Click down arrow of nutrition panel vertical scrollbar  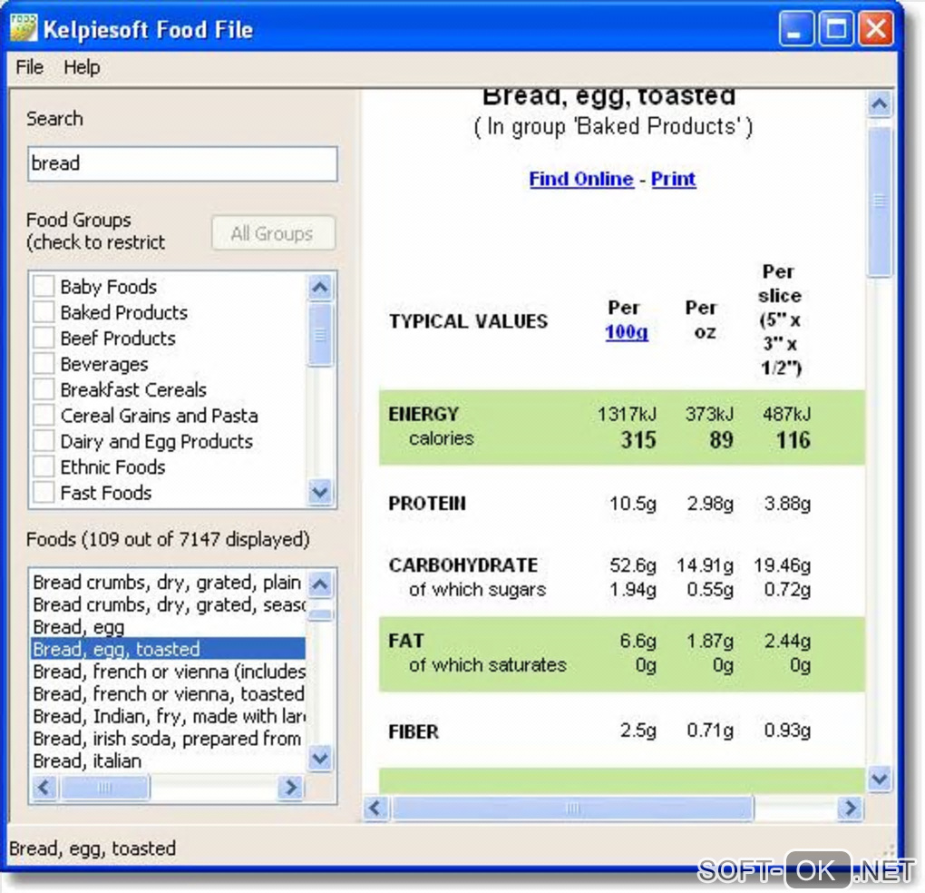tap(880, 779)
